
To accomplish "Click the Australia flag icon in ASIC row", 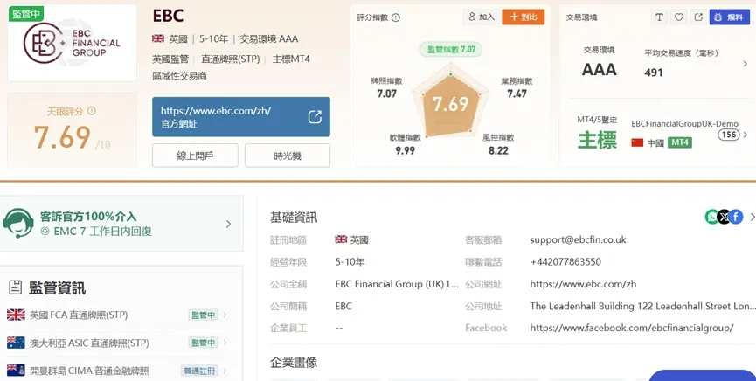I will coord(16,343).
